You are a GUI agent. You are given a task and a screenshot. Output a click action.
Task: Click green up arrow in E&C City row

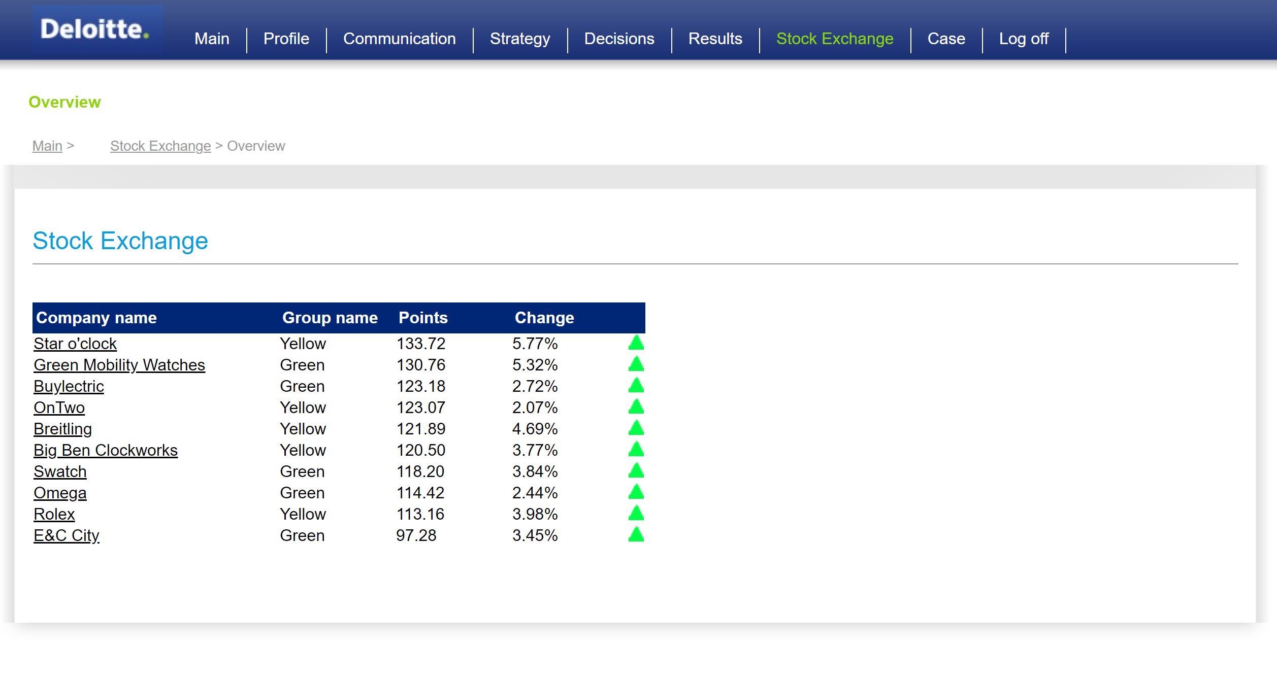(x=636, y=535)
